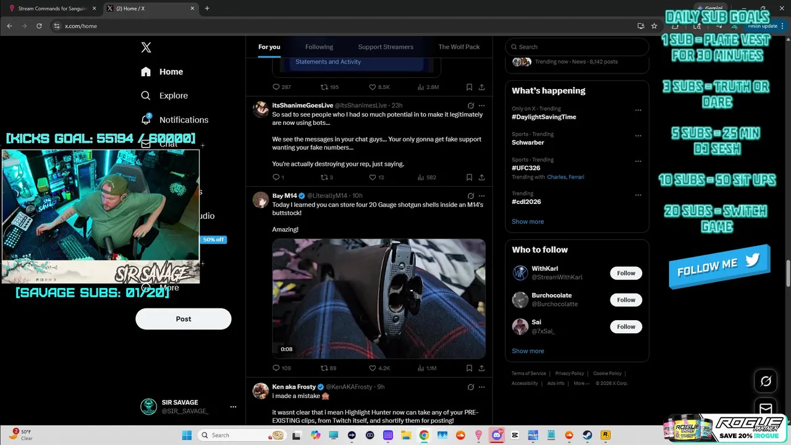Viewport: 791px width, 445px height.
Task: Show more in Who to follow
Action: [528, 351]
